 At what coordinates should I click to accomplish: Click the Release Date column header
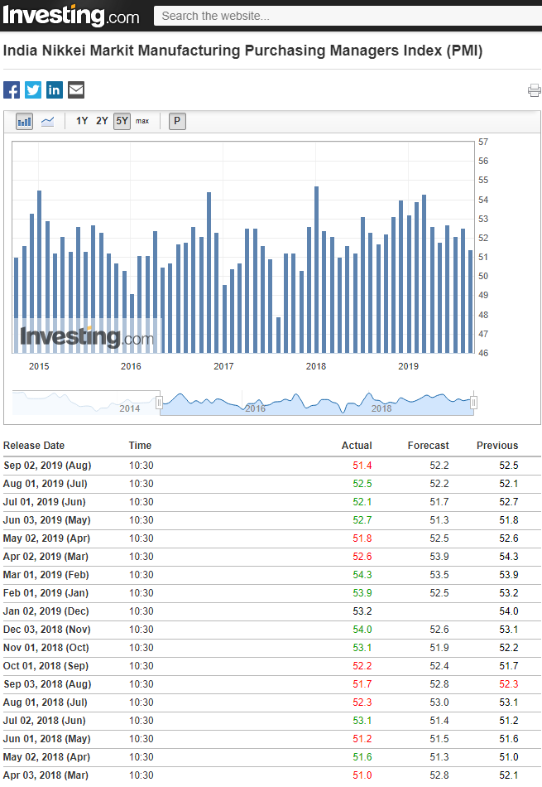34,446
